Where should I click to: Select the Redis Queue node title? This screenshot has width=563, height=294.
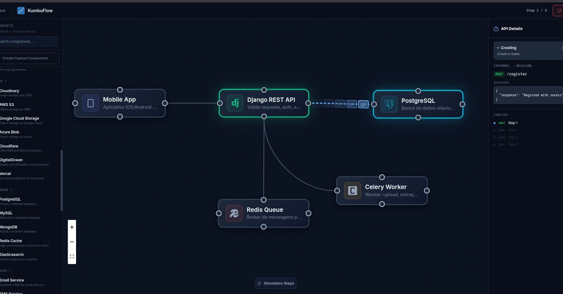[265, 210]
